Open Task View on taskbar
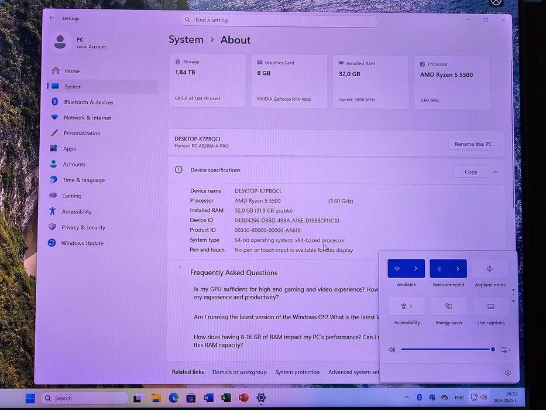This screenshot has width=546, height=410. click(138, 398)
